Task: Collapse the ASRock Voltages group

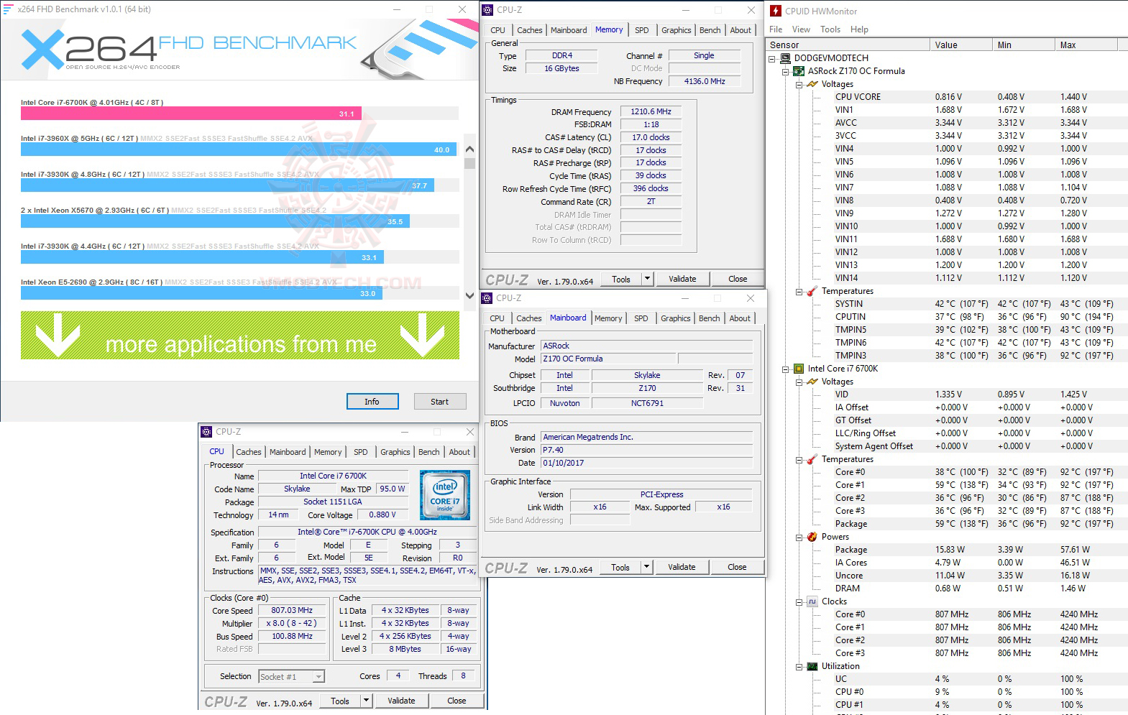Action: click(799, 85)
